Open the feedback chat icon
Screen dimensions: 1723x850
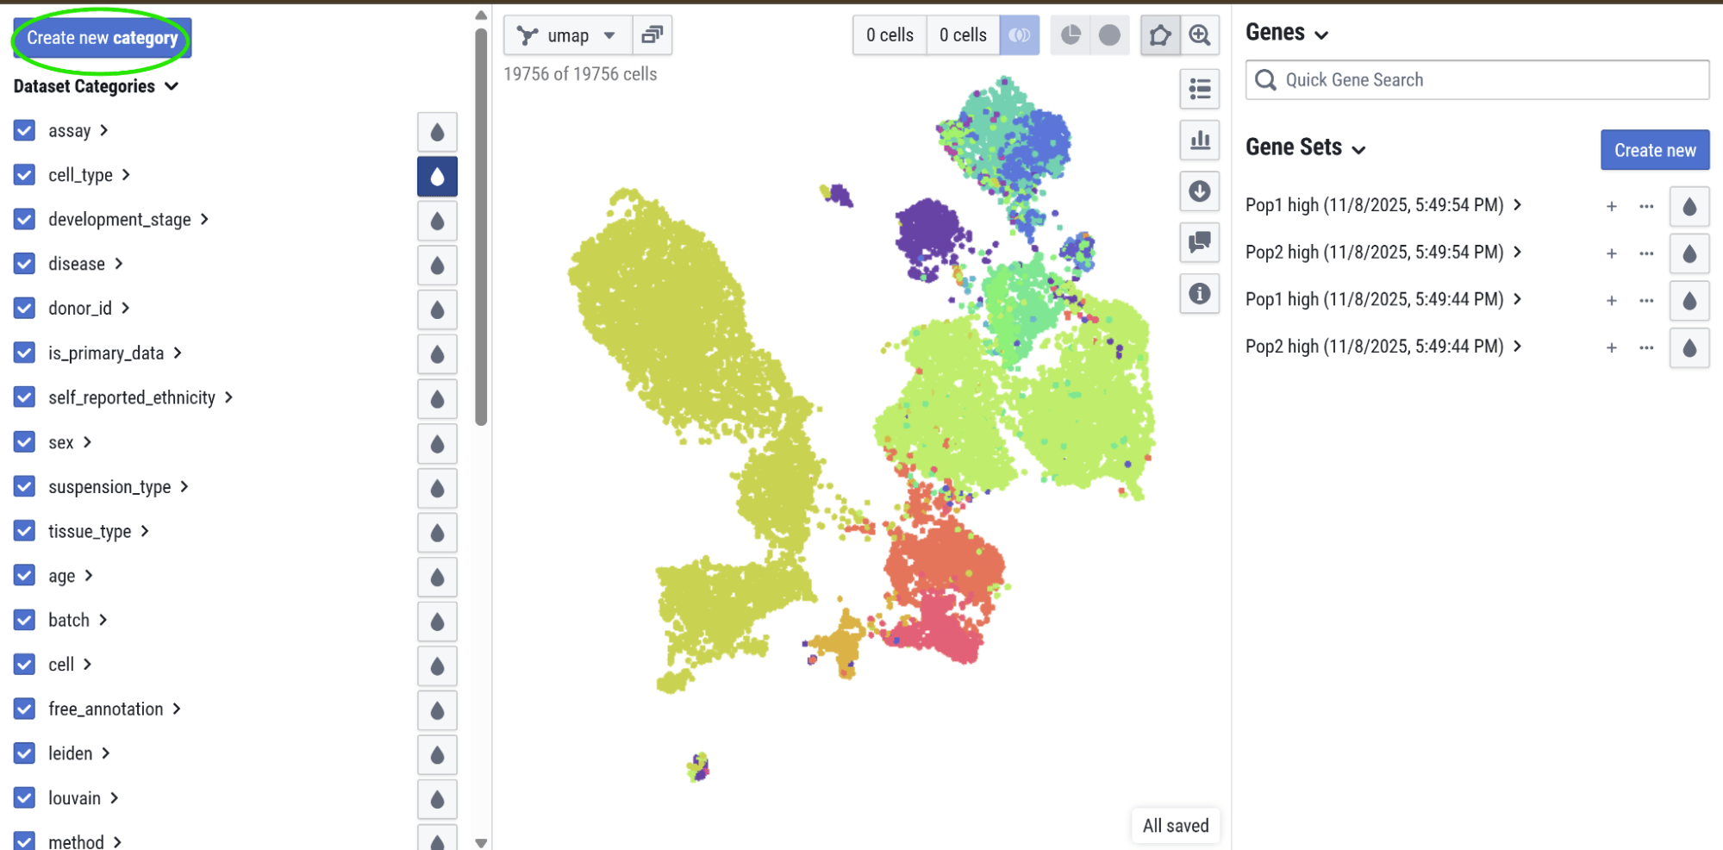[x=1199, y=243]
